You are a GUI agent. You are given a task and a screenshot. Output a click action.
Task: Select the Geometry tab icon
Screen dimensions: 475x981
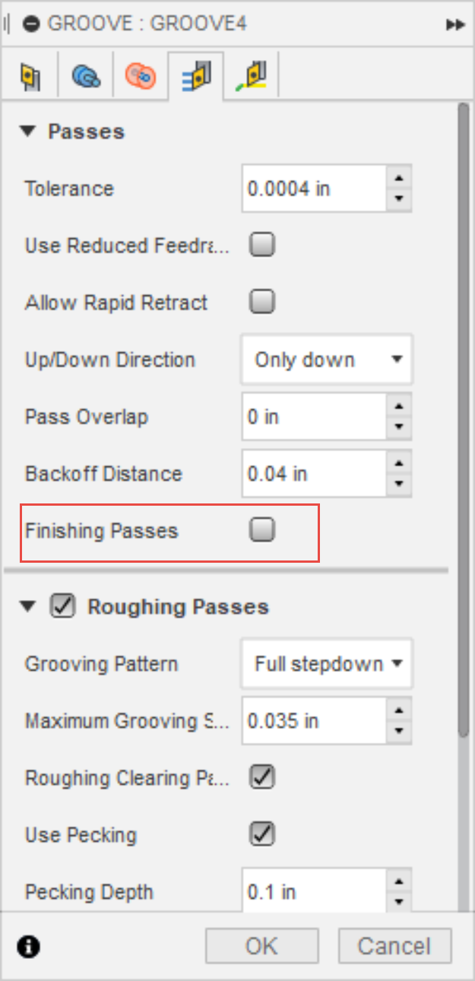click(x=85, y=75)
